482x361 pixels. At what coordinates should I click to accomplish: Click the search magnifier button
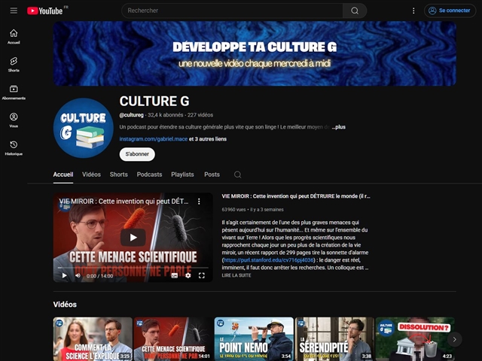click(x=355, y=11)
